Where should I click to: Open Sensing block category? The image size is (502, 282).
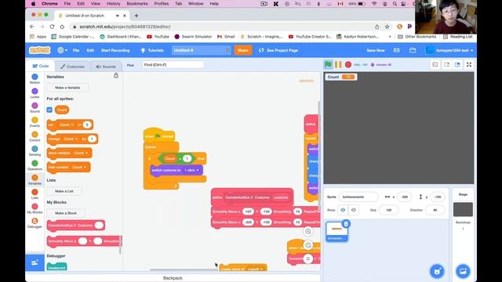tap(35, 150)
